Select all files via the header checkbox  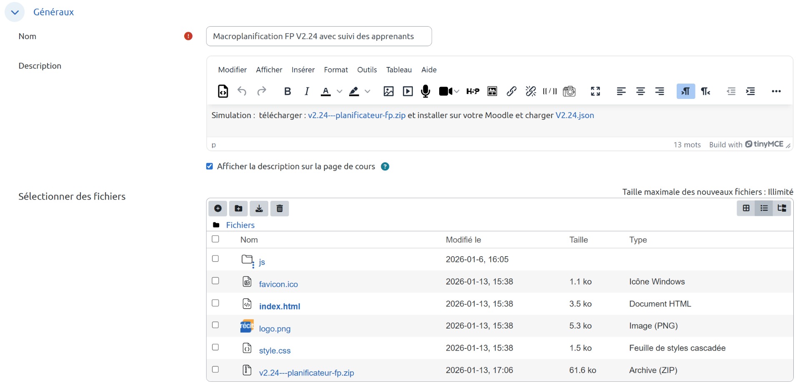(x=215, y=239)
